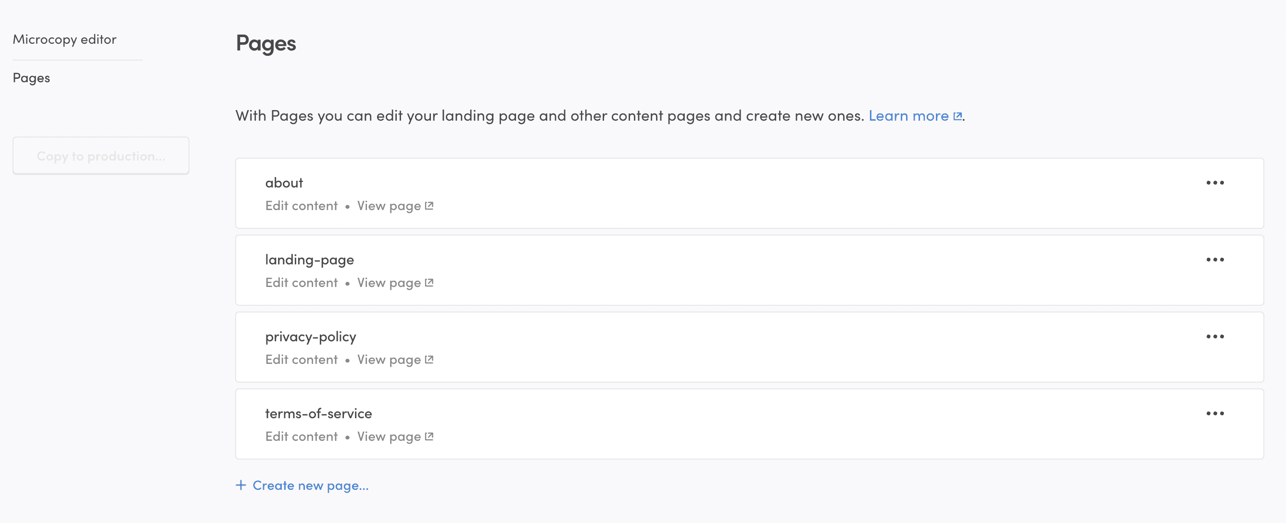Screen dimensions: 1286x523
Task: Click external link icon beside about View page
Action: coord(429,206)
